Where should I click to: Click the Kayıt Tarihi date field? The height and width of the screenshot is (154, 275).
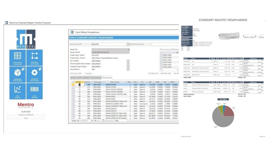[110, 52]
